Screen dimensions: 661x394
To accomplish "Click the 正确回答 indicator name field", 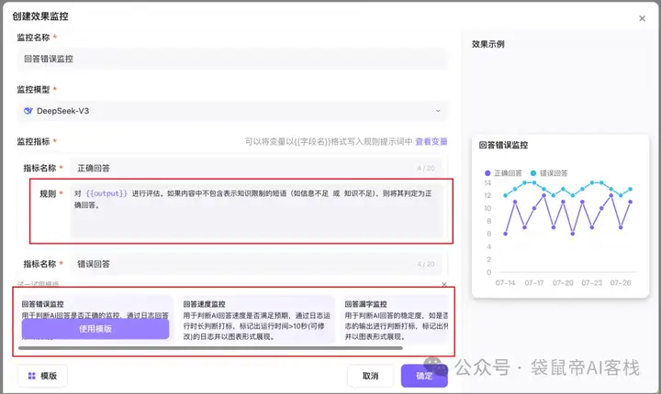I will [256, 169].
